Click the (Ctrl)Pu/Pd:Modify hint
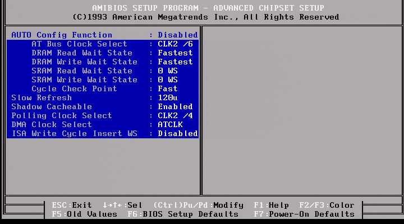 [x=198, y=205]
